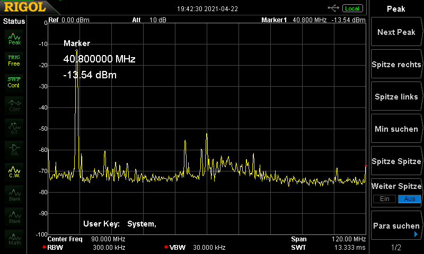Click the marker diamond on the peak

[x=76, y=50]
